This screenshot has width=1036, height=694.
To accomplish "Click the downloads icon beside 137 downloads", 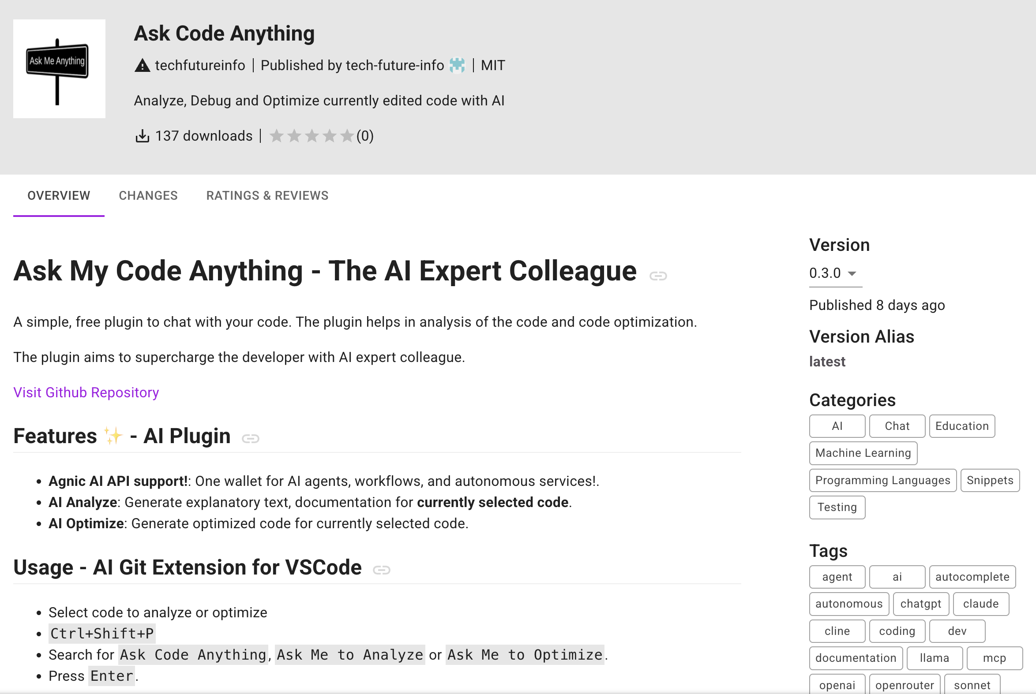I will coord(142,135).
